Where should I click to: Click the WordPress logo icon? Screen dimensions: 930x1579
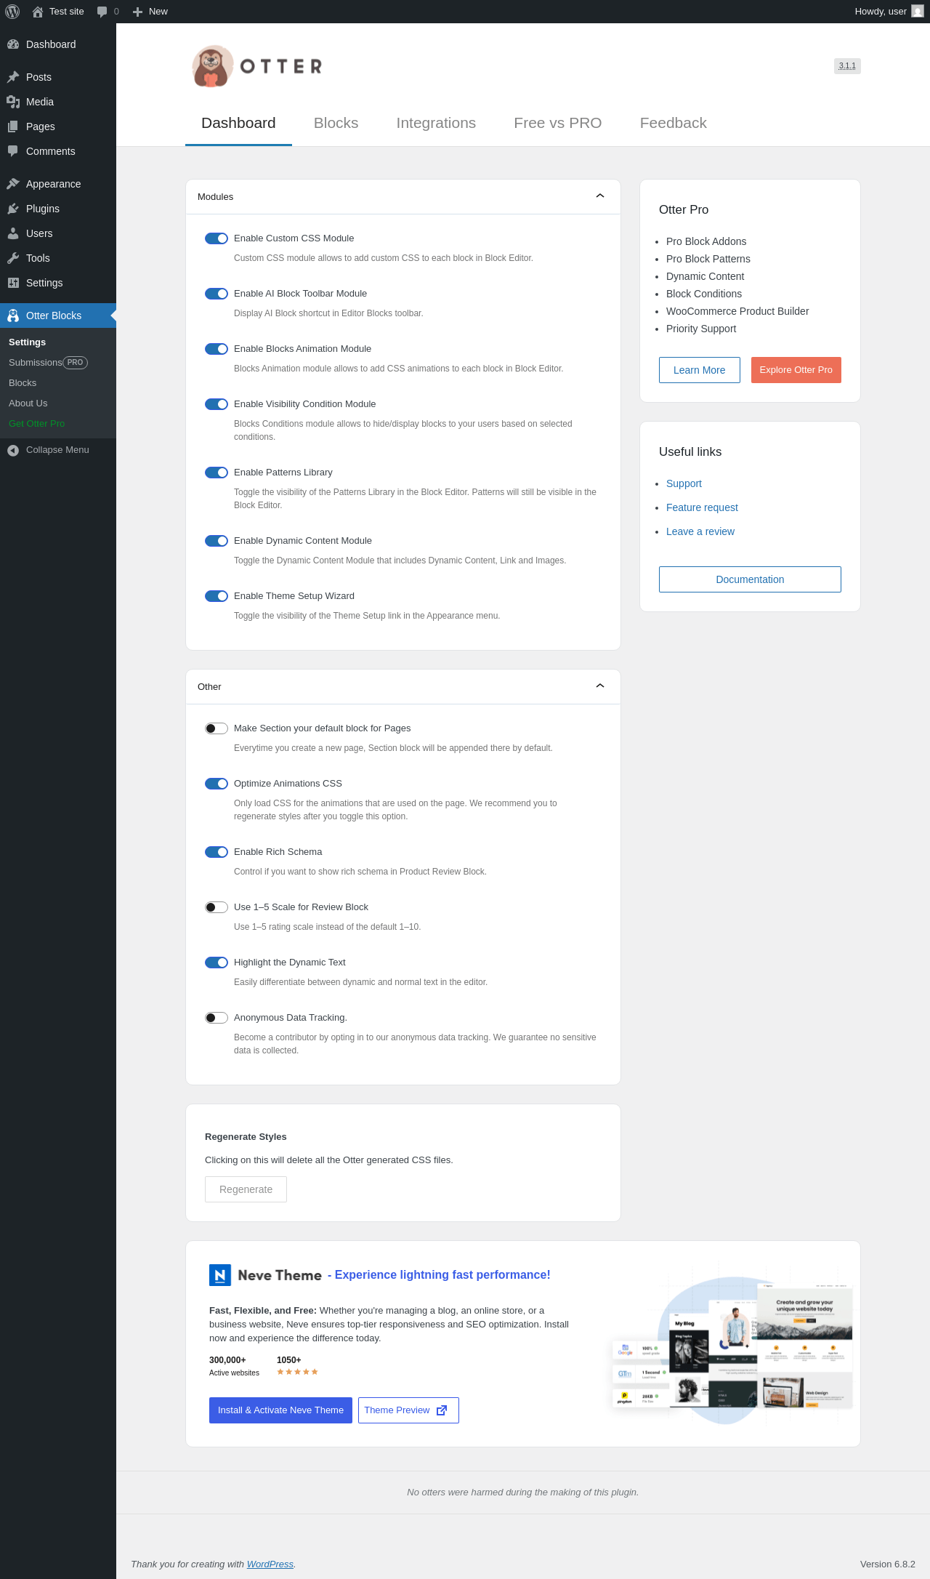coord(12,12)
